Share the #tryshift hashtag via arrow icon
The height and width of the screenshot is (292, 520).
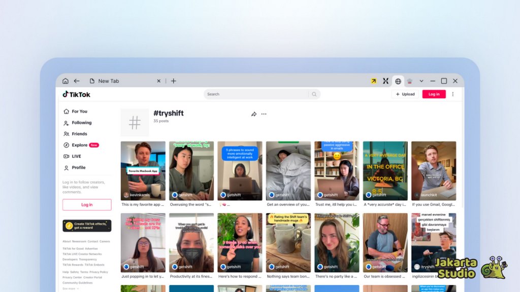click(254, 114)
